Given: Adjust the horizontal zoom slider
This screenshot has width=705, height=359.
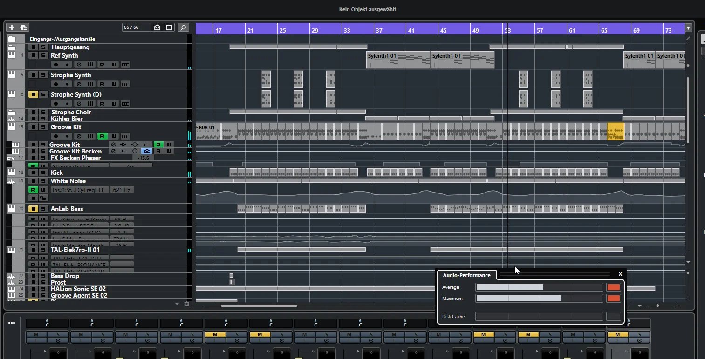Looking at the screenshot, I should point(657,306).
